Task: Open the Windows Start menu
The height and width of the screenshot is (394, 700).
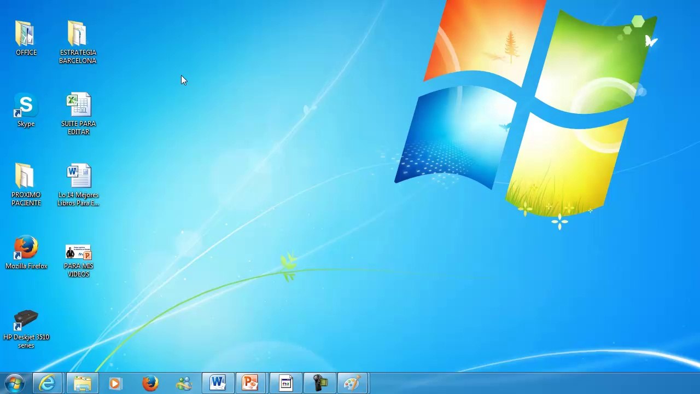Action: pos(15,383)
